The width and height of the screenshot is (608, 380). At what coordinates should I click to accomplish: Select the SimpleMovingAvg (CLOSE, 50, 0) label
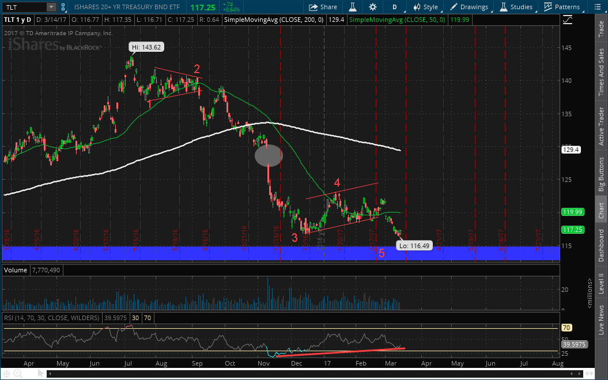(x=397, y=20)
